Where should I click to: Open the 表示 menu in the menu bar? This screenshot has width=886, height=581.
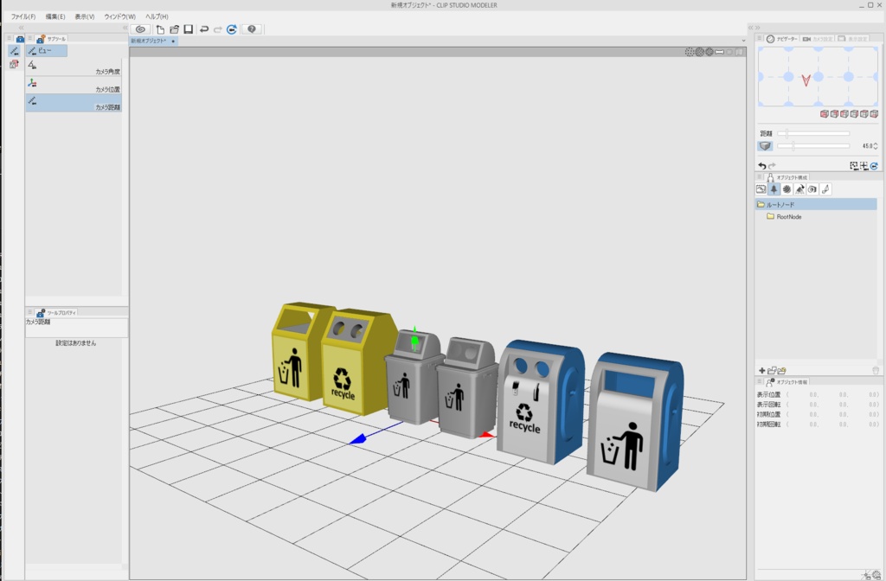point(84,15)
